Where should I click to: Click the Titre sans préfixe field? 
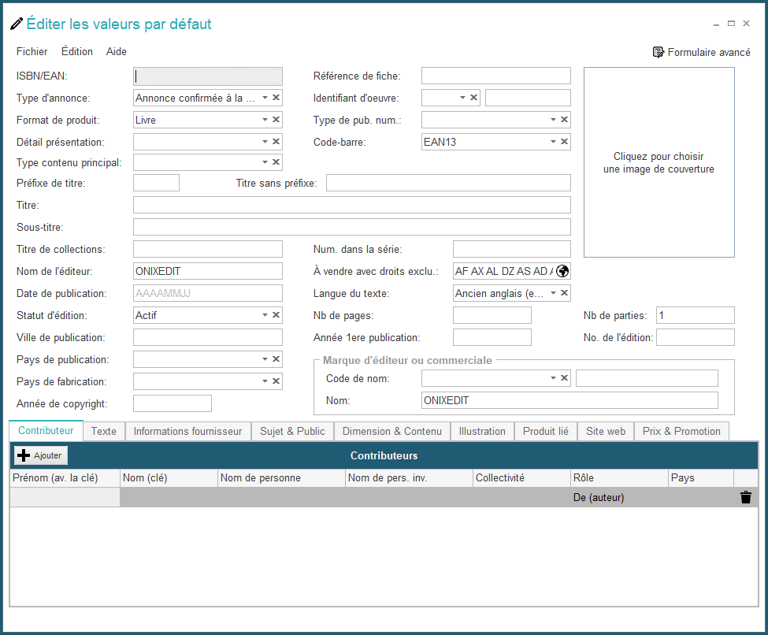pyautogui.click(x=448, y=183)
